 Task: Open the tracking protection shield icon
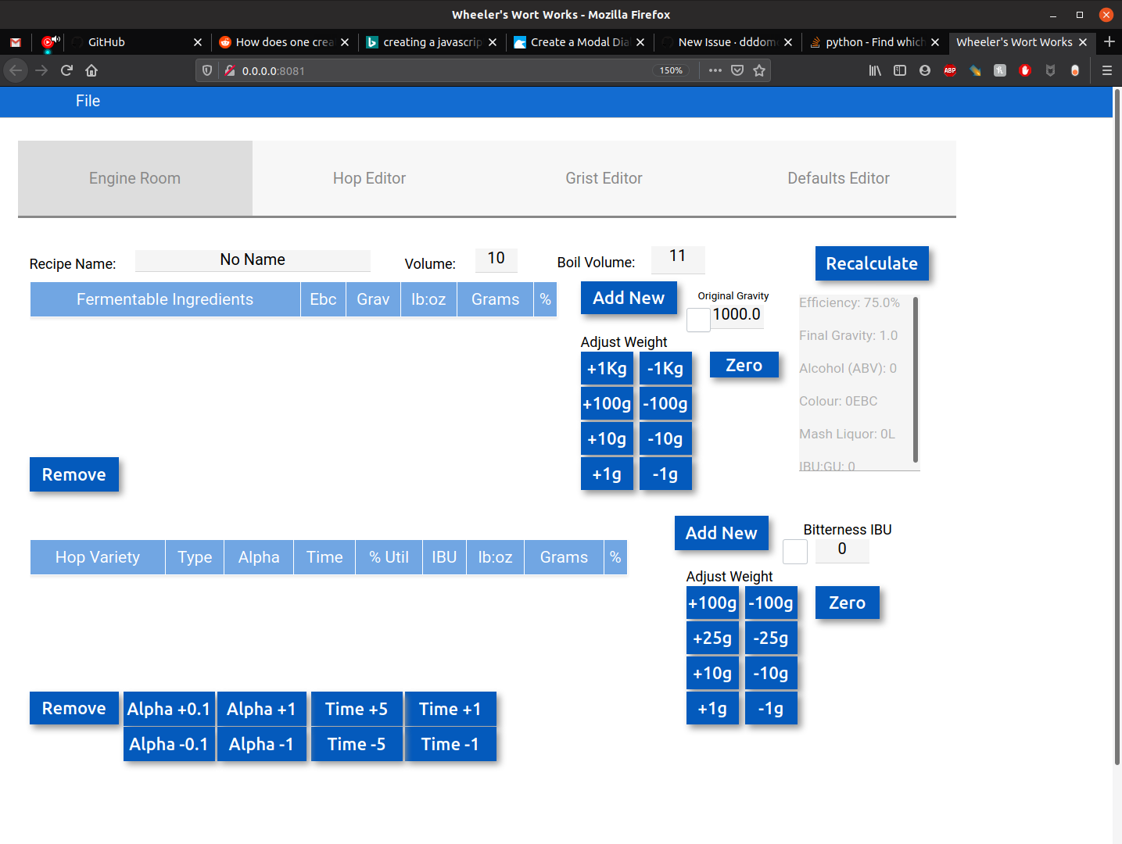coord(206,70)
